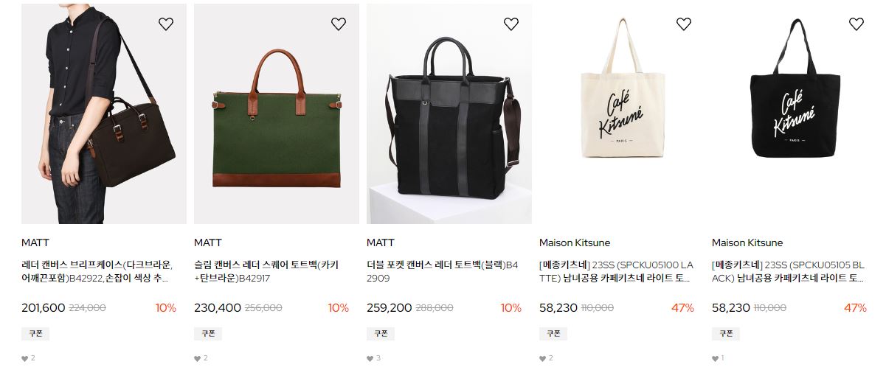Open the man carrying briefcase product image
Image resolution: width=886 pixels, height=370 pixels.
104,114
